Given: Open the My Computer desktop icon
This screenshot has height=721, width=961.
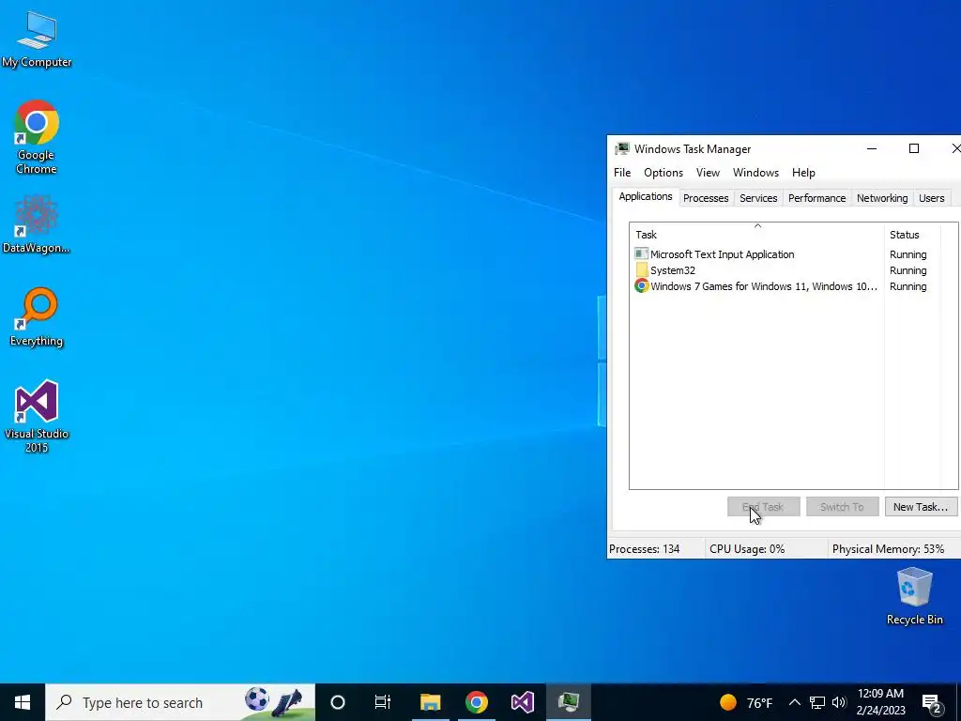Looking at the screenshot, I should click(x=37, y=38).
